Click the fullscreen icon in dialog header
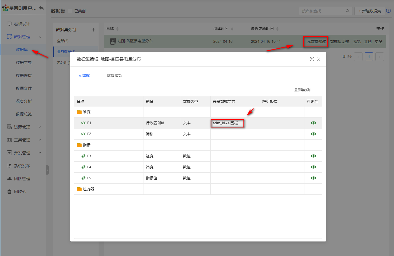The height and width of the screenshot is (256, 394). [312, 59]
